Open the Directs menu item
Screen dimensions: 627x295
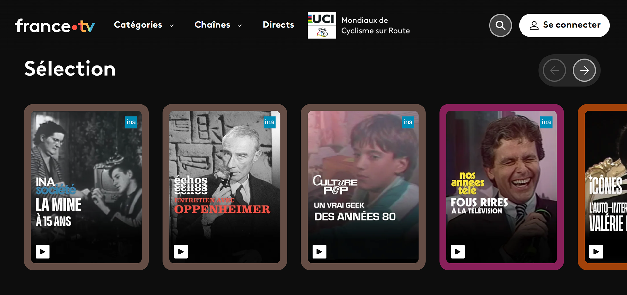click(278, 25)
